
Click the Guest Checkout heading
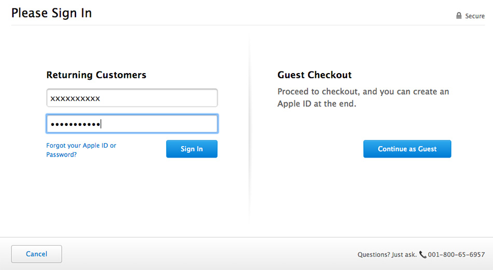(314, 75)
